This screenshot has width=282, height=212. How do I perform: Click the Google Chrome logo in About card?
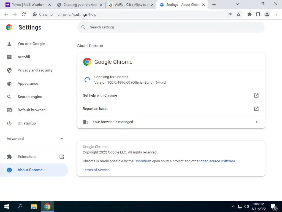tap(87, 62)
